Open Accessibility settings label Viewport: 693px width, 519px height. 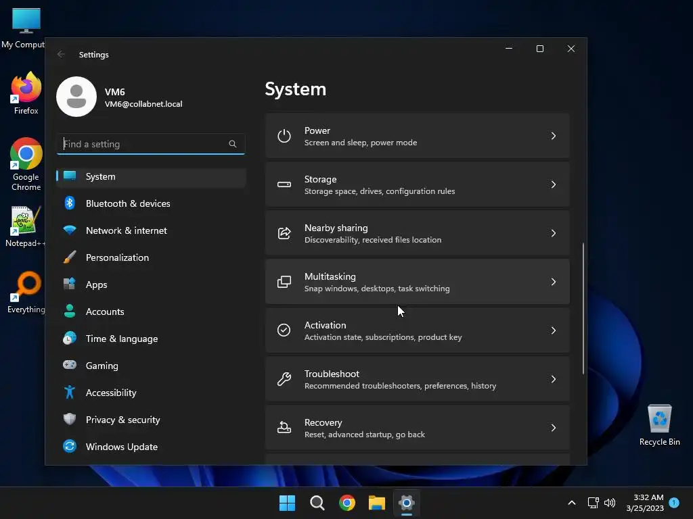[x=111, y=393]
